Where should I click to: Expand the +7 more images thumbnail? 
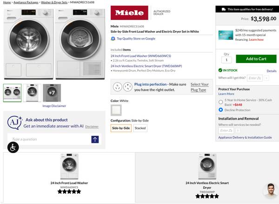52,93
